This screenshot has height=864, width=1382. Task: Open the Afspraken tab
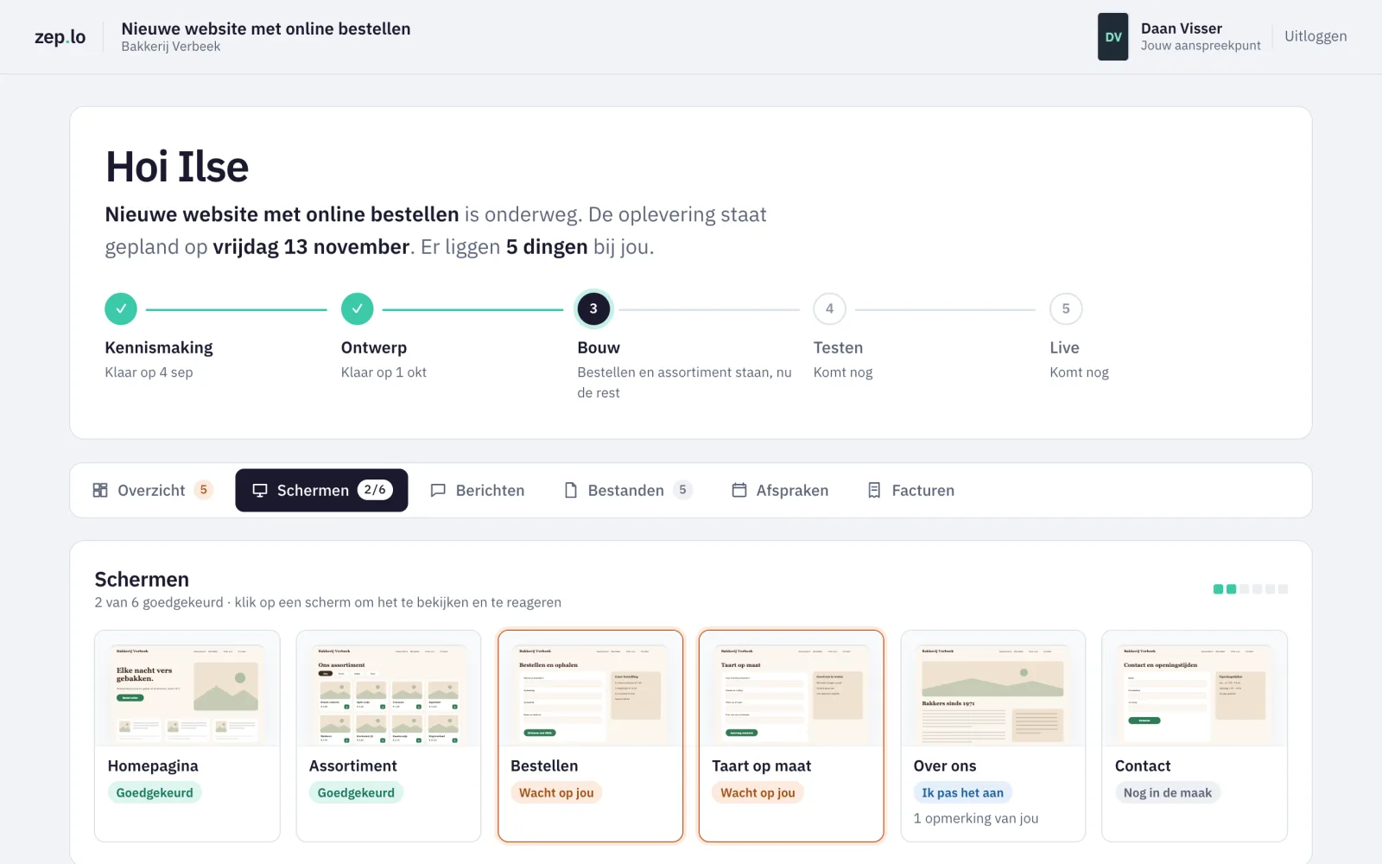(780, 490)
